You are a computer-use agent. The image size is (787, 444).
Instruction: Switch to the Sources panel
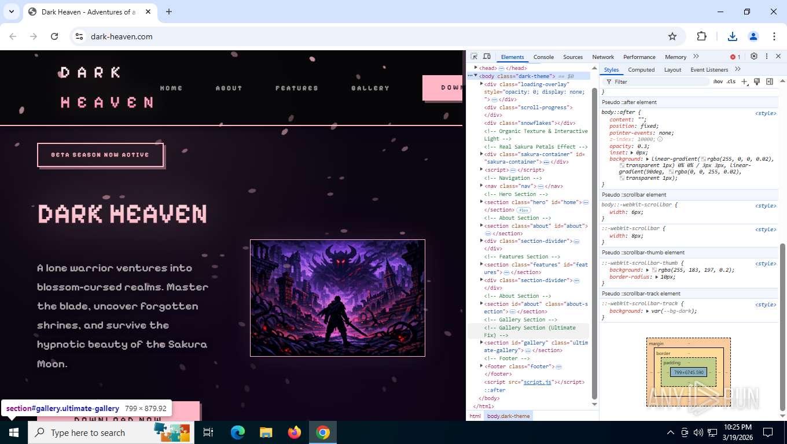[x=573, y=57]
